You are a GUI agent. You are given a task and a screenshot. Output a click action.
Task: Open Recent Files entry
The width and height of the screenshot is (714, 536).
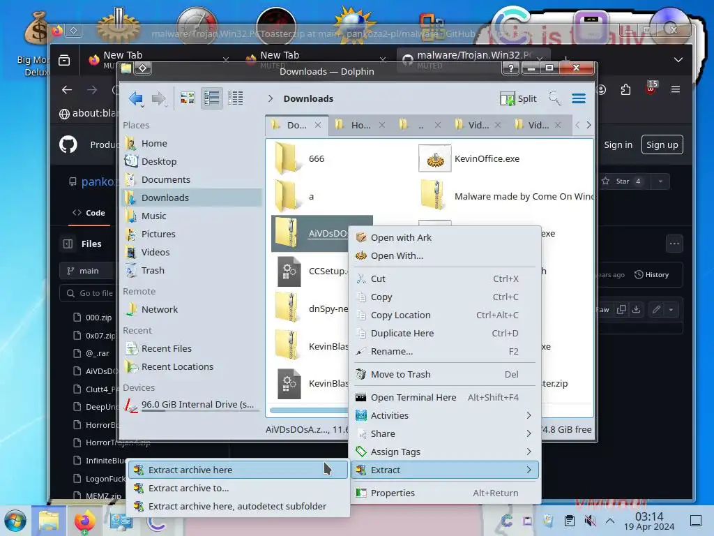tap(191, 349)
